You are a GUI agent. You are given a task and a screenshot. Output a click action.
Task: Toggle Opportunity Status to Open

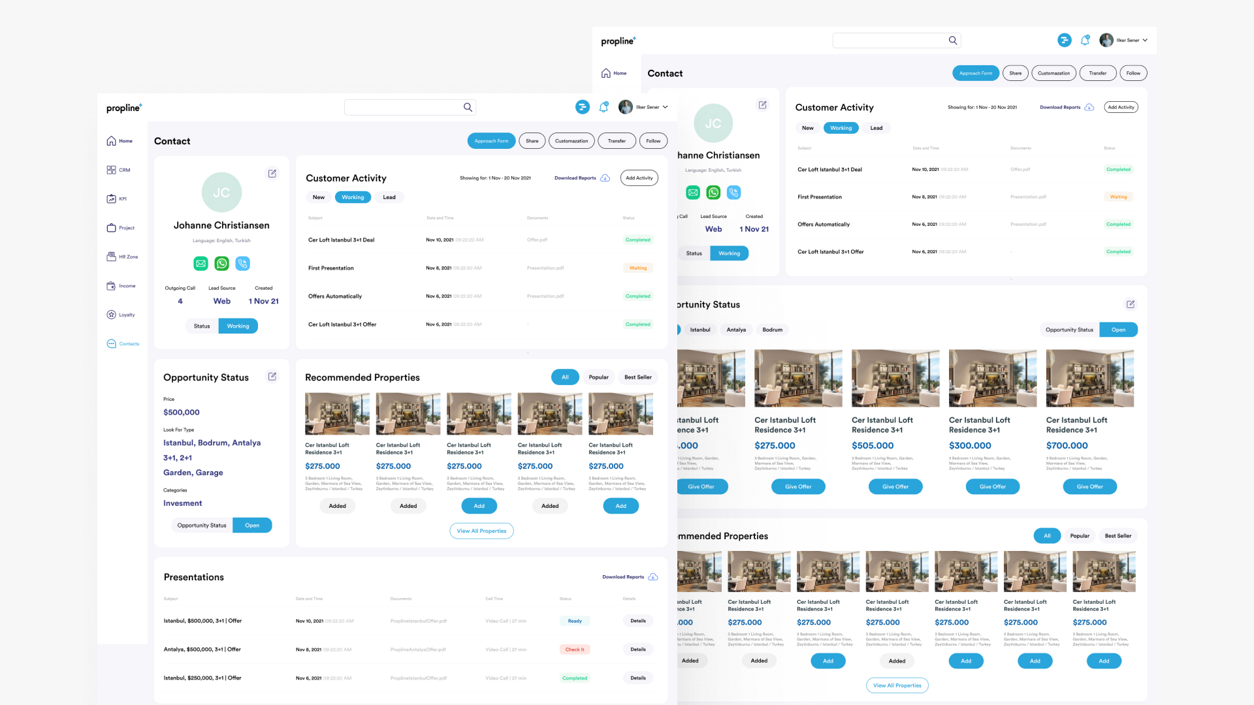point(252,525)
